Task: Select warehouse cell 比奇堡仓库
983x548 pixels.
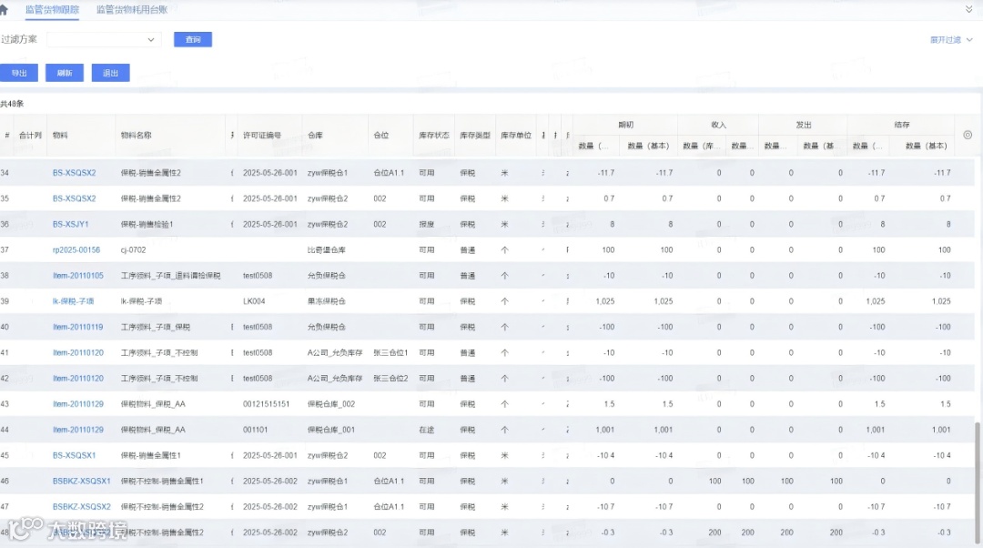Action: coord(326,249)
